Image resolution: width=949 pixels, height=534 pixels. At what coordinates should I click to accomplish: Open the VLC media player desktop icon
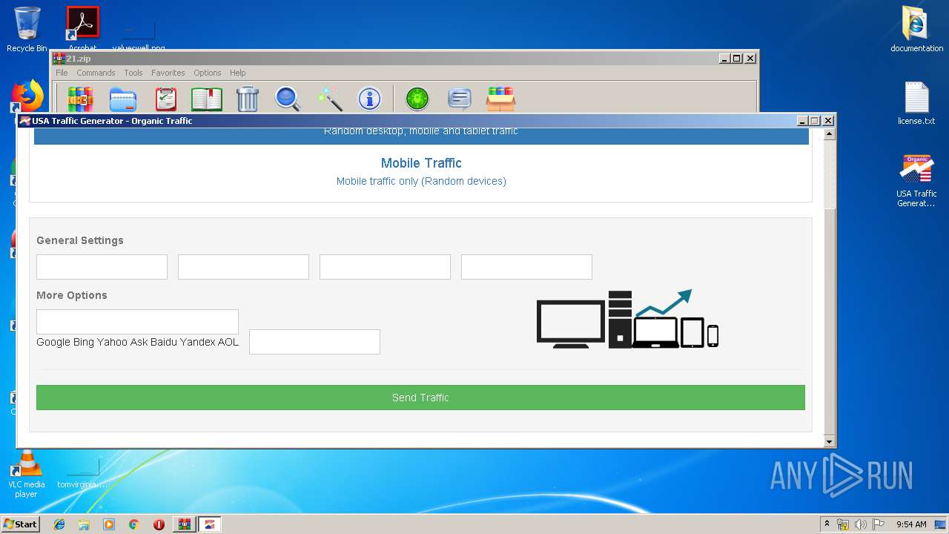point(26,475)
